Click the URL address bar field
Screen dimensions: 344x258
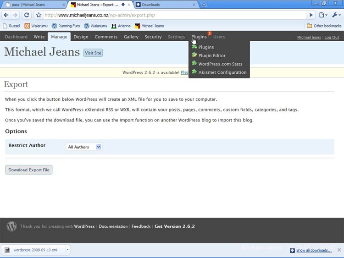coord(174,15)
